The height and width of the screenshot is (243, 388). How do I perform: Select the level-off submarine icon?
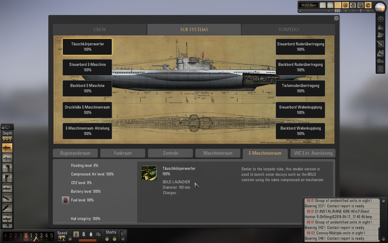coord(7,188)
